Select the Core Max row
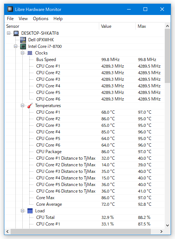 [x=85, y=198]
